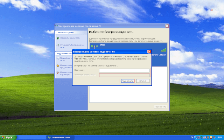The width and height of the screenshot is (224, 140).
Task: Click the Ключ сети input field
Action: tap(124, 70)
